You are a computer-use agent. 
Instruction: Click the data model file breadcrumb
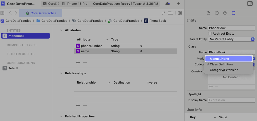(x=123, y=21)
